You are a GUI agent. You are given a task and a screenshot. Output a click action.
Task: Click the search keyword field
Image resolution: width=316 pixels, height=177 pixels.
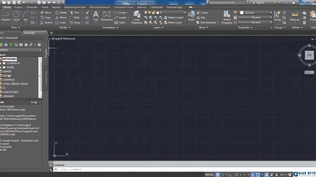point(227,2)
